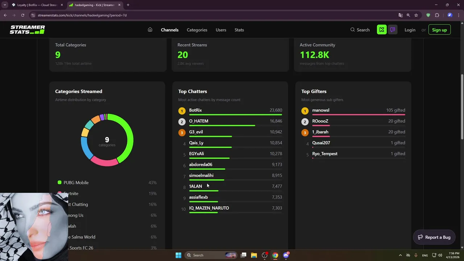Click the Sign up button
The width and height of the screenshot is (464, 261).
[x=439, y=30]
